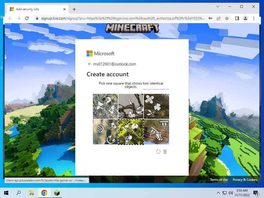Screen dimensions: 264x198
Task: Bookmark this tab with the star icon
Action: pos(227,18)
